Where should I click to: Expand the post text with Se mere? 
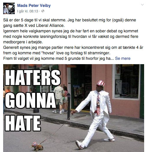[123, 58]
